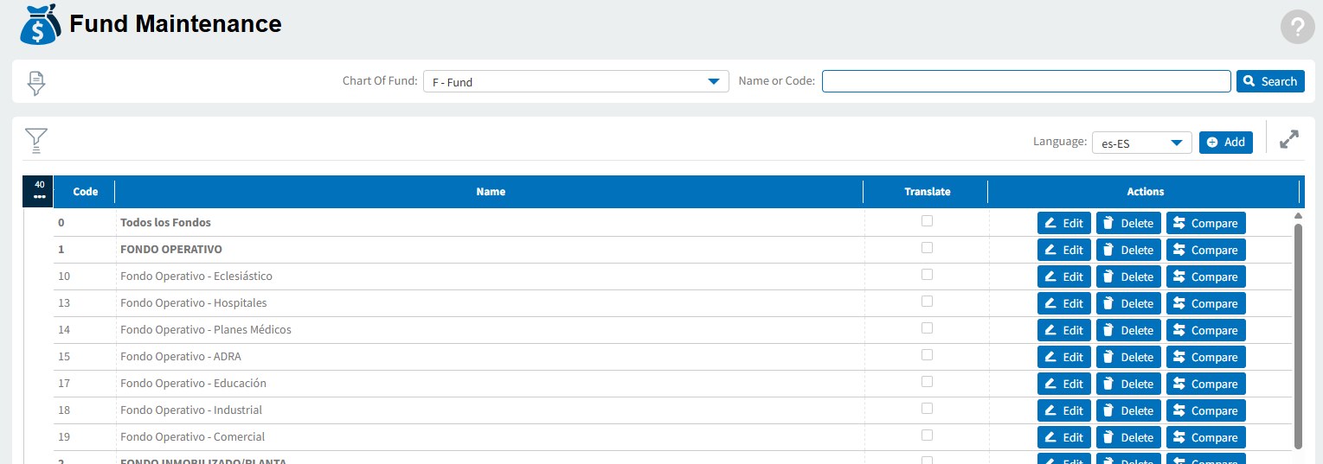The height and width of the screenshot is (464, 1323).
Task: Compare the Todos los Fondos row
Action: point(1206,223)
